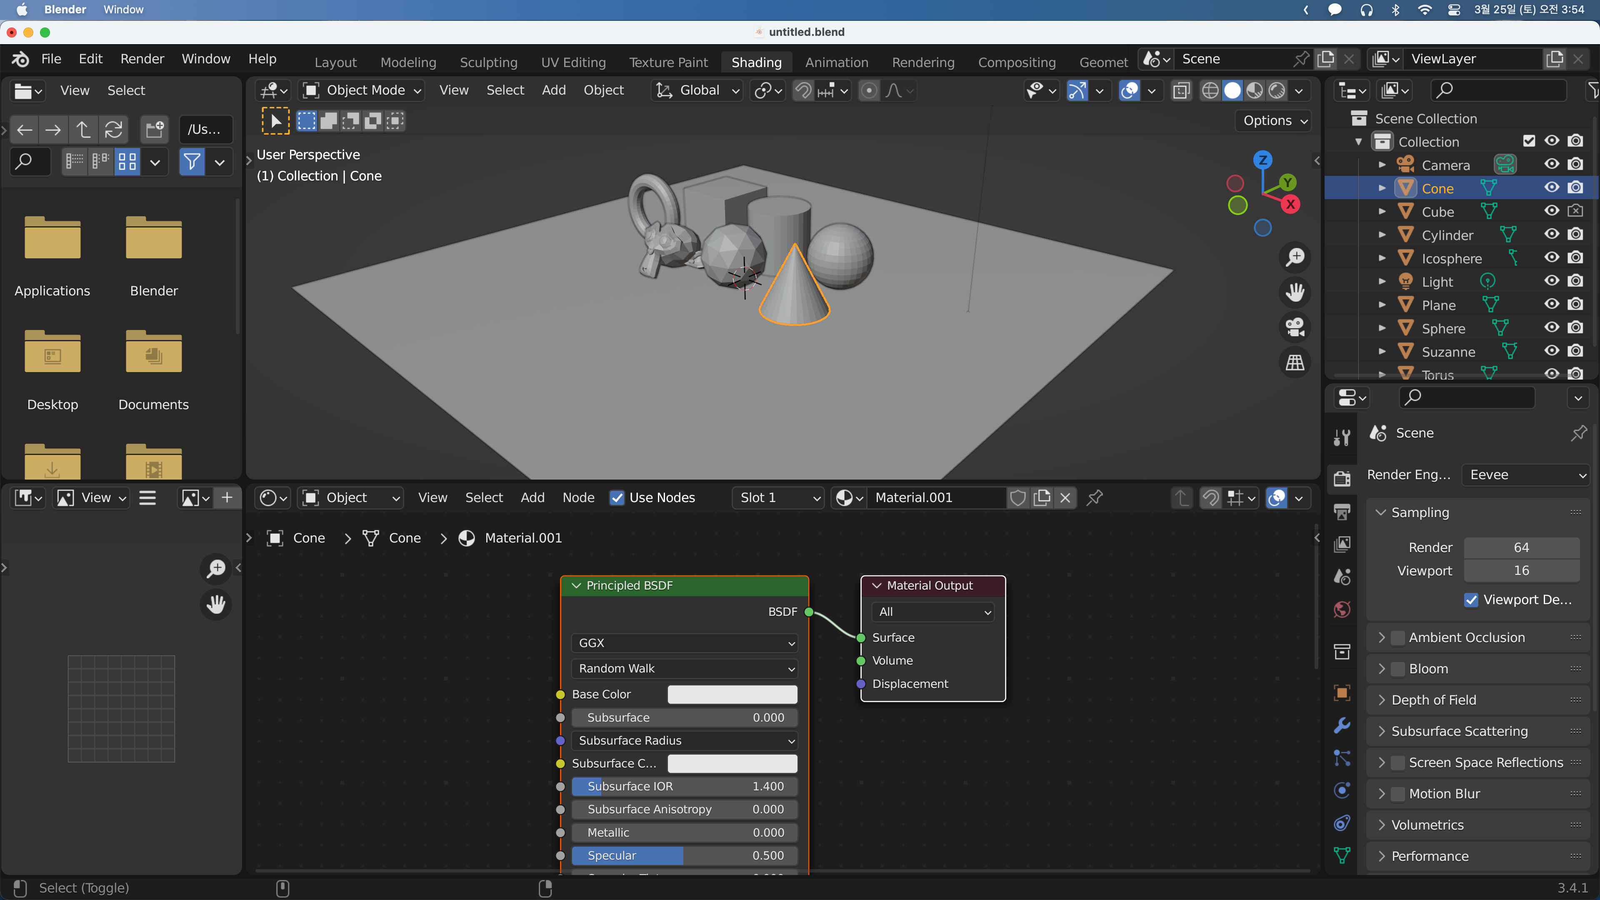1600x900 pixels.
Task: Select the Cylinder object in outliner
Action: point(1447,235)
